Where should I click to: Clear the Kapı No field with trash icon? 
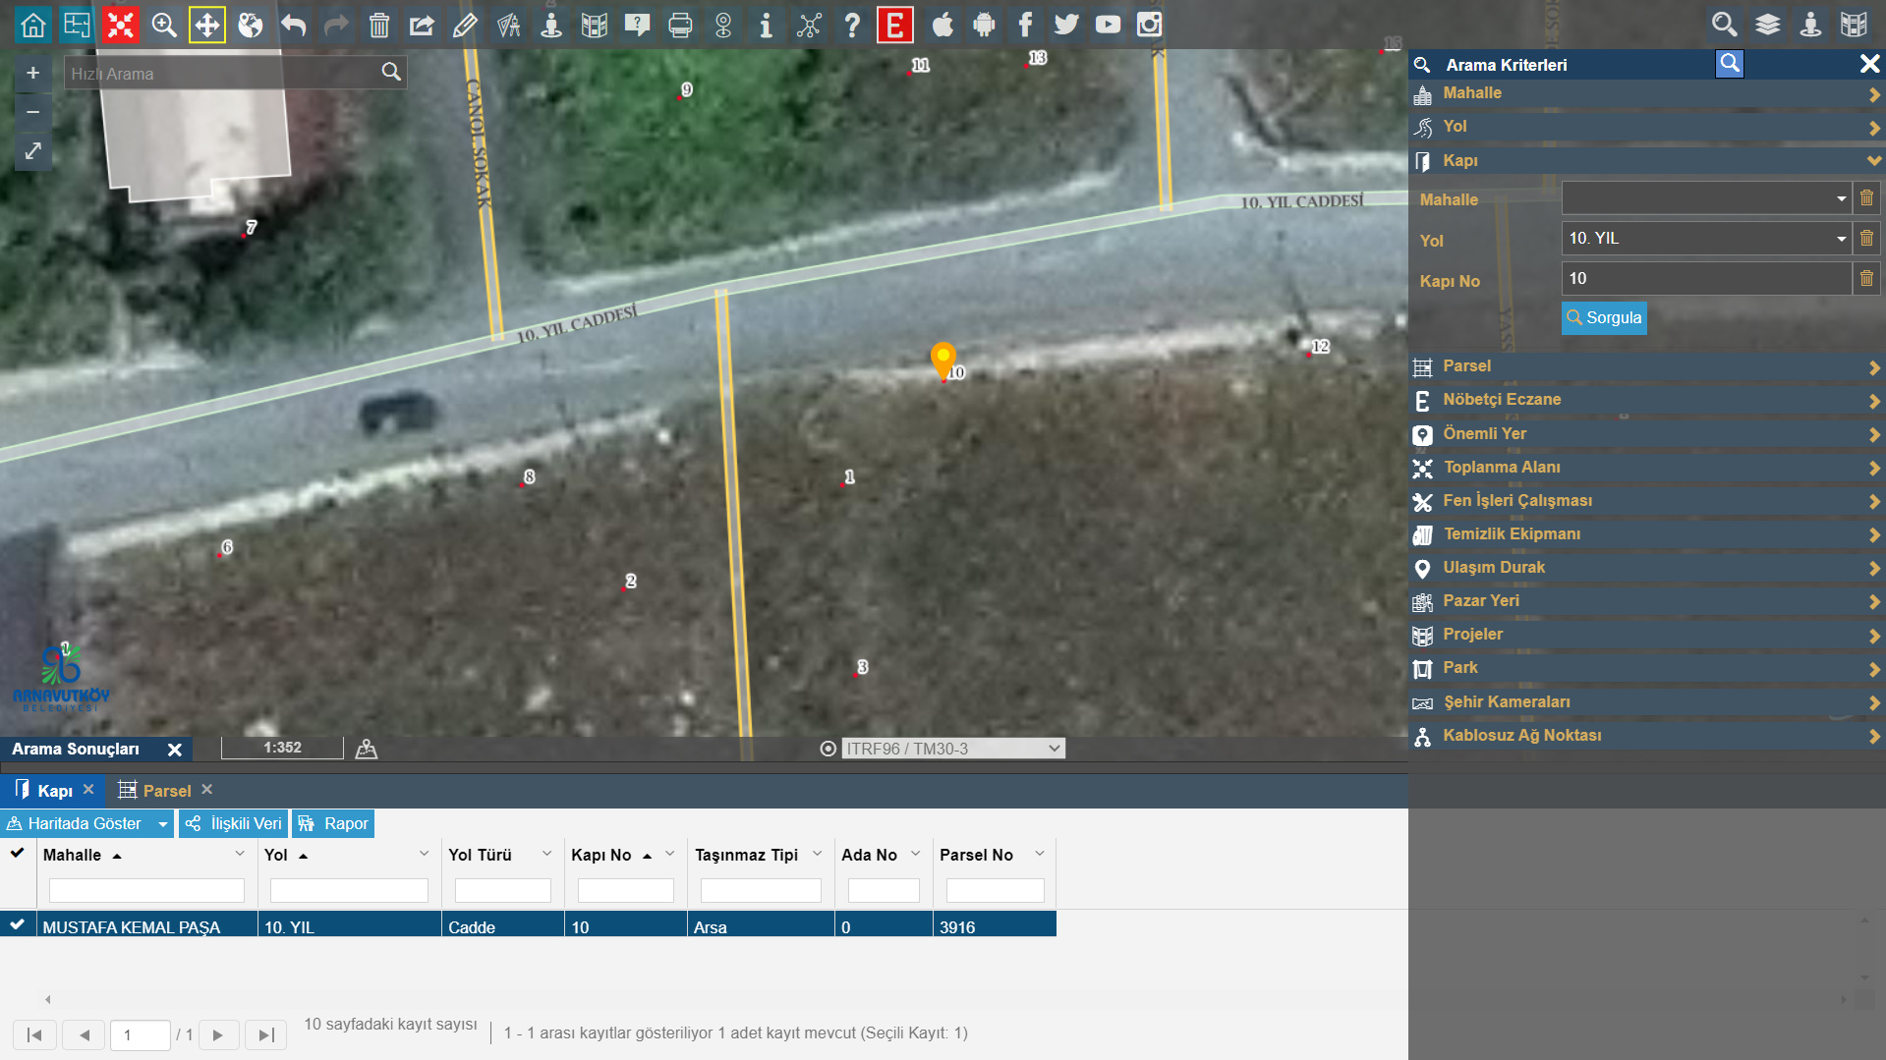tap(1866, 279)
